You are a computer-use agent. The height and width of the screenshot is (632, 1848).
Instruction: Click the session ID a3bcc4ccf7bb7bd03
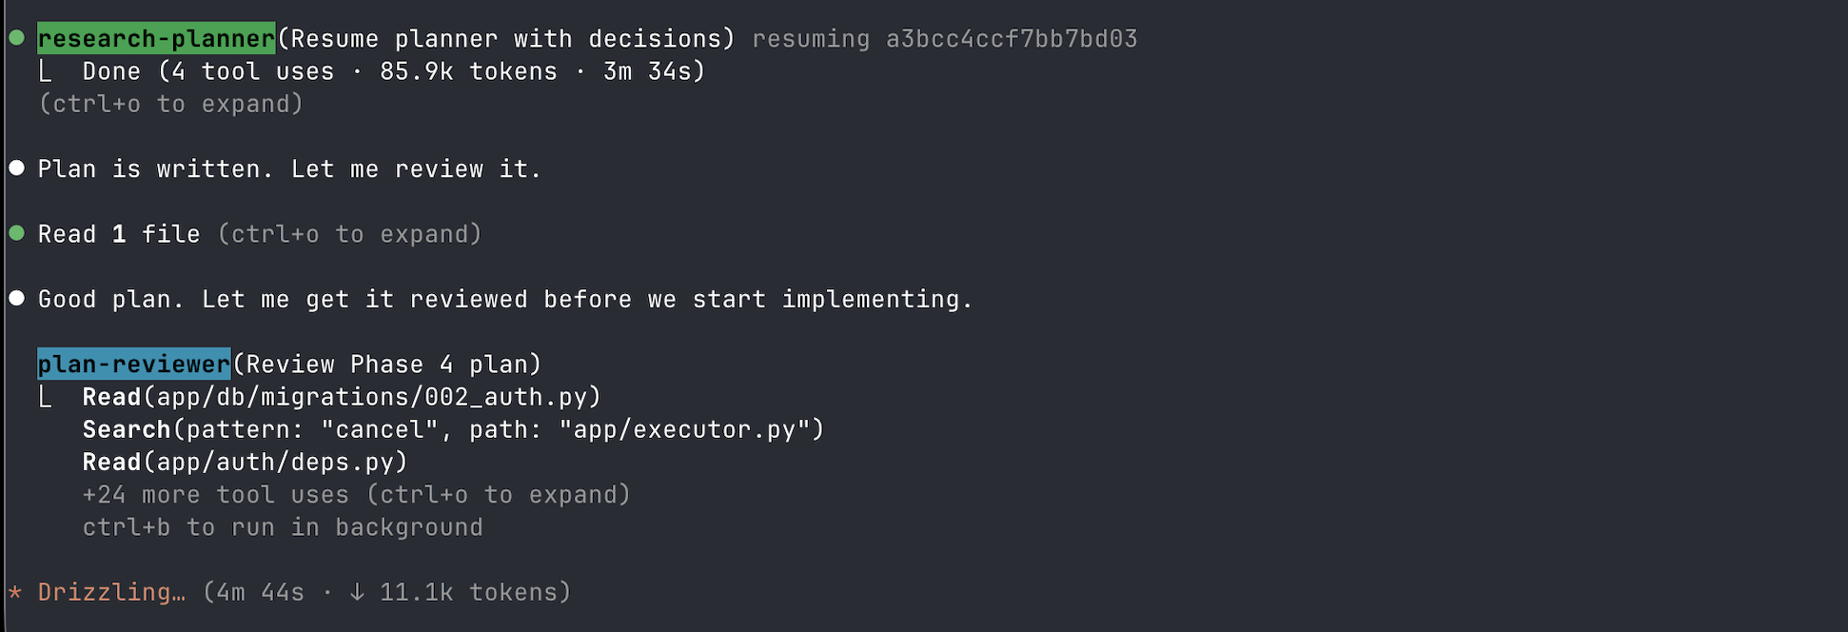coord(1012,39)
